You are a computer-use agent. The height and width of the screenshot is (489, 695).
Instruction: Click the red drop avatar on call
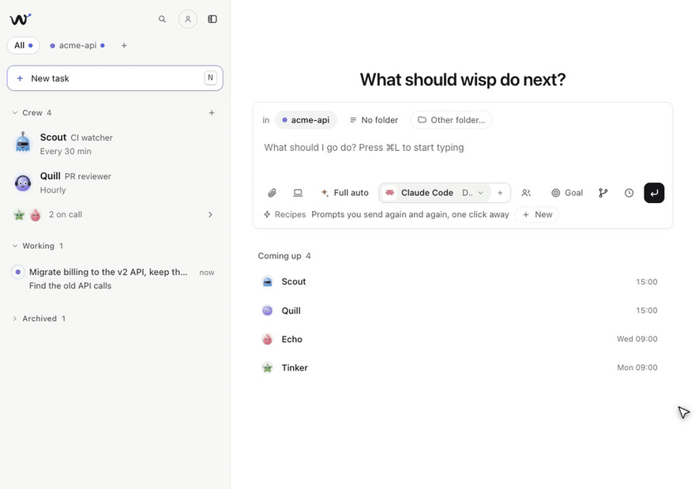click(36, 215)
